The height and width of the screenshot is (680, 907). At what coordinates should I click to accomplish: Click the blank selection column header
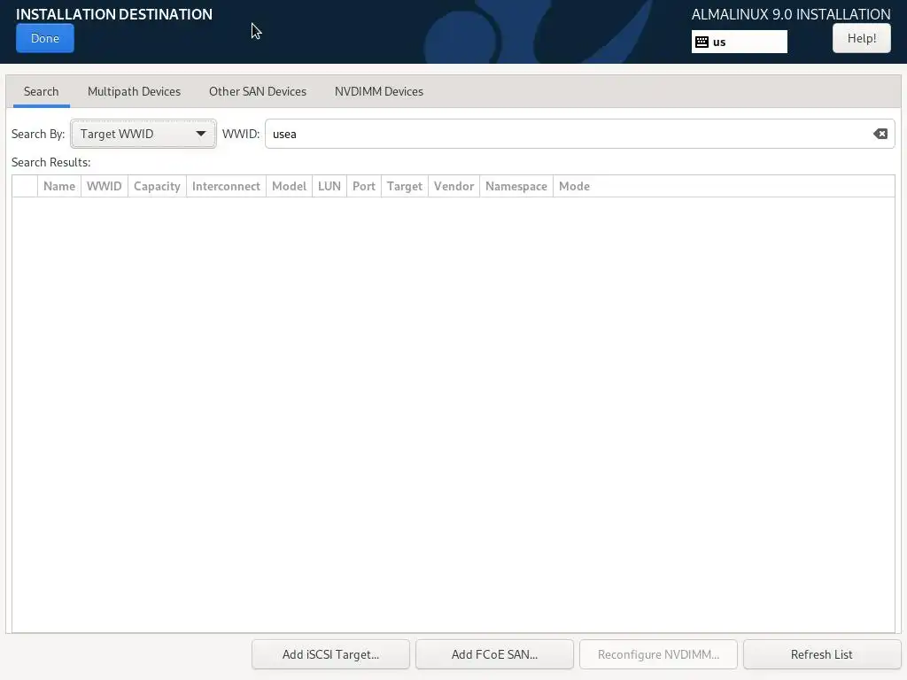coord(25,186)
